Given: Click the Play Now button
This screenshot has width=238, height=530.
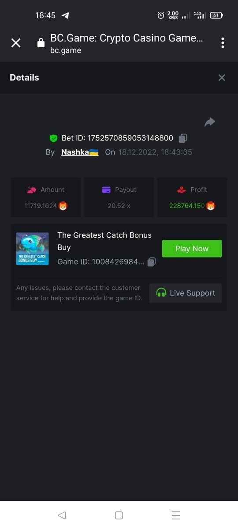Looking at the screenshot, I should [x=192, y=249].
